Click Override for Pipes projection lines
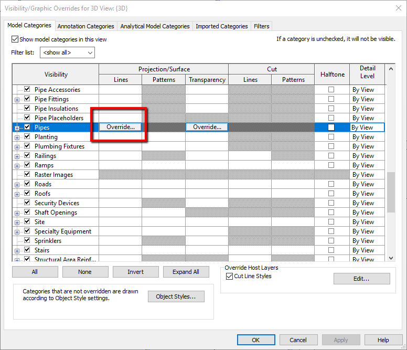Image resolution: width=407 pixels, height=350 pixels. point(121,127)
